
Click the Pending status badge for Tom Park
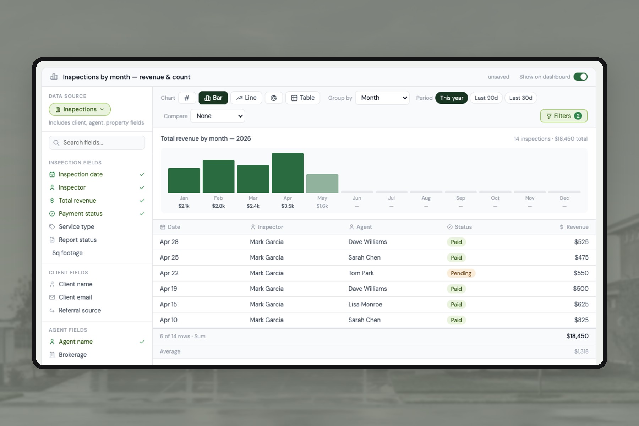point(461,273)
